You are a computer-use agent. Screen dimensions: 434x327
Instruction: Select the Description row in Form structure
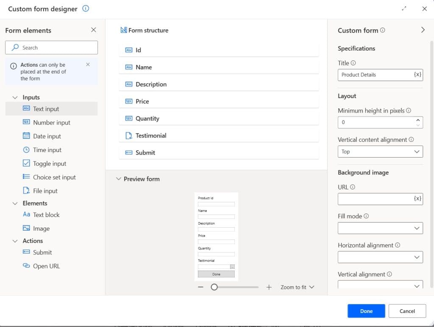pyautogui.click(x=219, y=84)
